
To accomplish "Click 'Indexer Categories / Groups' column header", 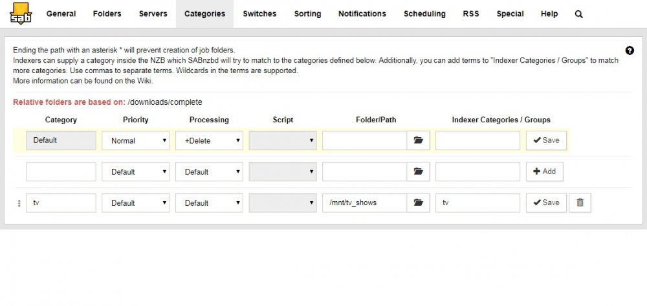I will click(501, 120).
